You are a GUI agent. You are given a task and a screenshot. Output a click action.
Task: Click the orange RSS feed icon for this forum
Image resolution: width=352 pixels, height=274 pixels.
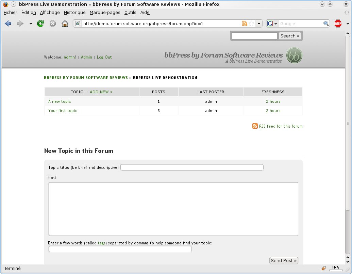pos(255,126)
